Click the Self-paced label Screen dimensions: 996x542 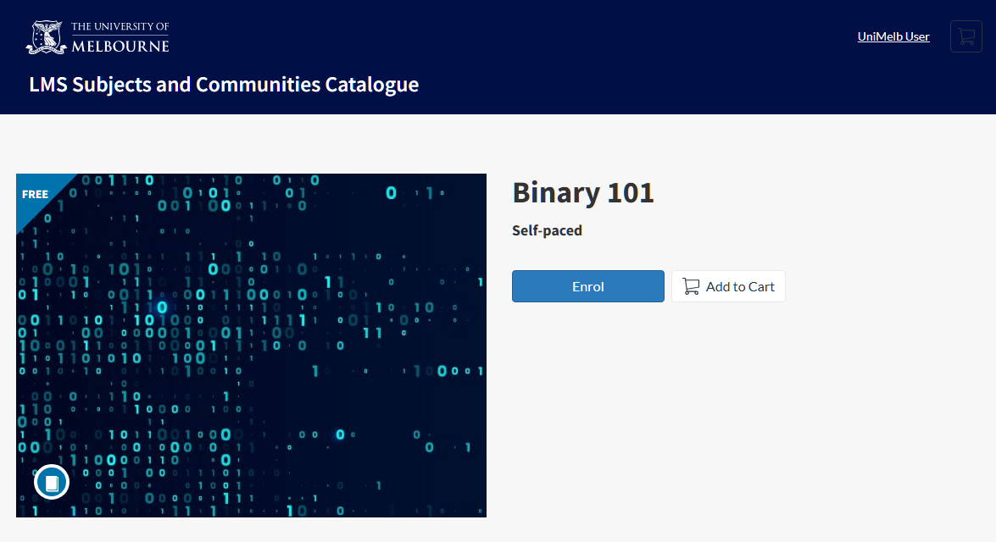(x=547, y=230)
